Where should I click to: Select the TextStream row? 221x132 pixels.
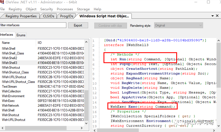point(43,87)
